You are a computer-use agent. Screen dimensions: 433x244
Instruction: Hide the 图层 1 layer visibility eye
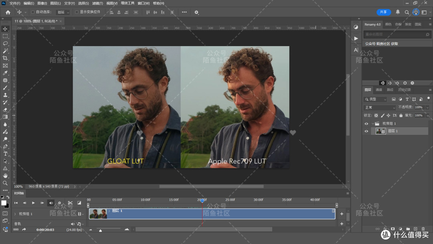(366, 131)
